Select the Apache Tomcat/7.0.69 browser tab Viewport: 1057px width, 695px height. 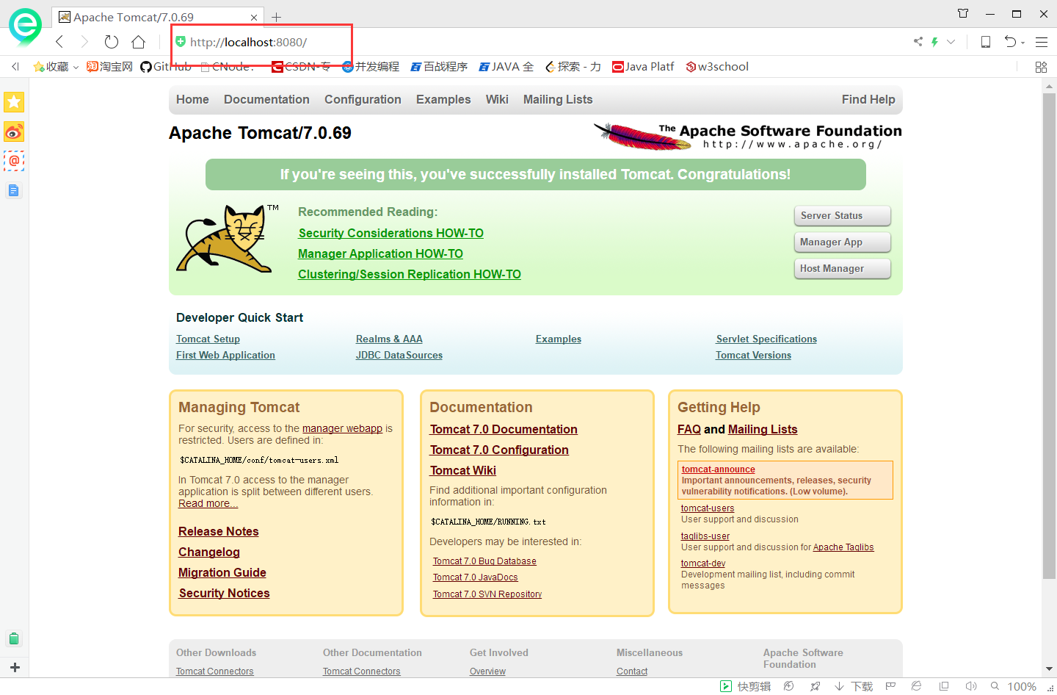pyautogui.click(x=158, y=17)
